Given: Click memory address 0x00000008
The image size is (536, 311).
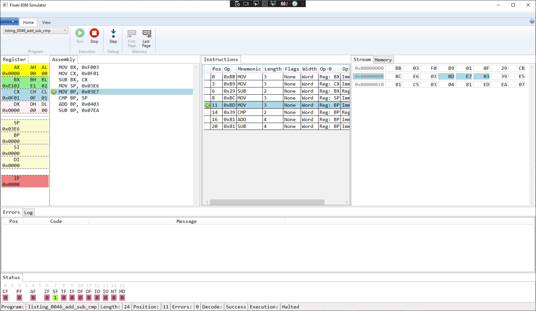Looking at the screenshot, I should [x=369, y=76].
